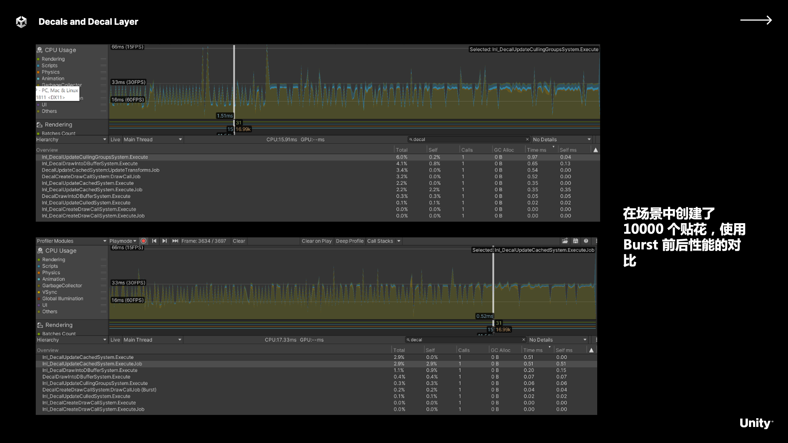Click the load profiler data icon
The height and width of the screenshot is (443, 788).
pyautogui.click(x=565, y=241)
